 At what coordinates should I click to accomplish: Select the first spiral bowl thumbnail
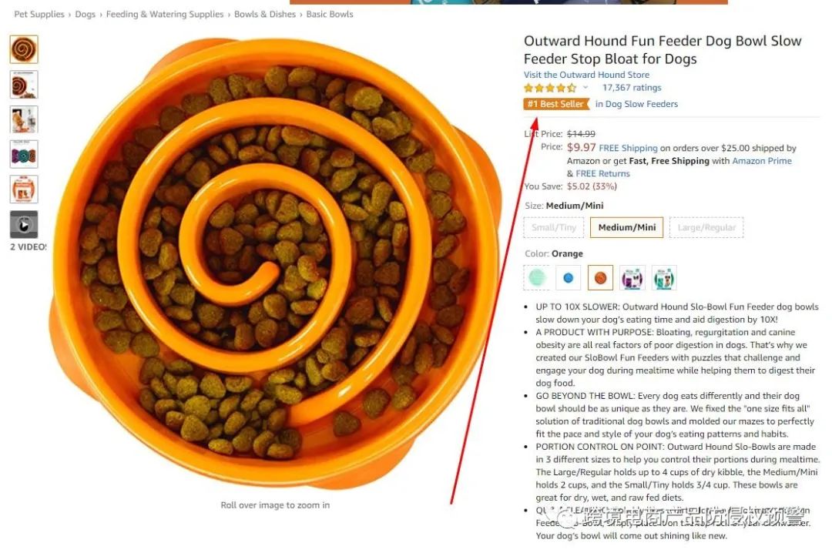[x=24, y=49]
